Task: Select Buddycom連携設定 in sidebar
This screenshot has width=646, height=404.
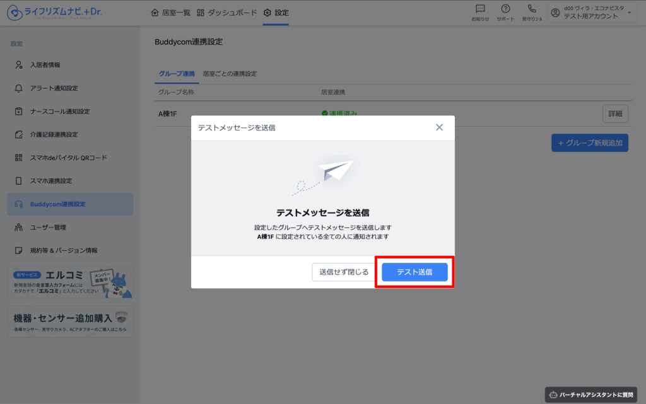Action: (x=70, y=204)
